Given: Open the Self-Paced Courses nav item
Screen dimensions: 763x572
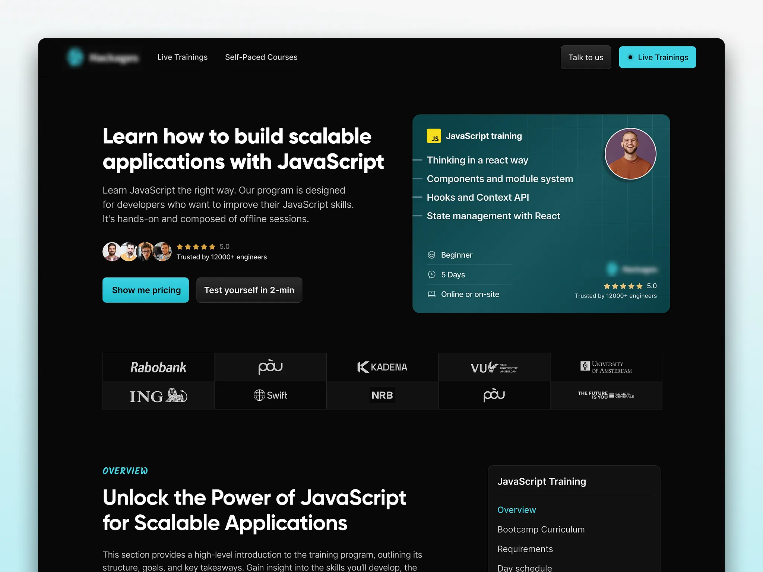Looking at the screenshot, I should [x=261, y=57].
